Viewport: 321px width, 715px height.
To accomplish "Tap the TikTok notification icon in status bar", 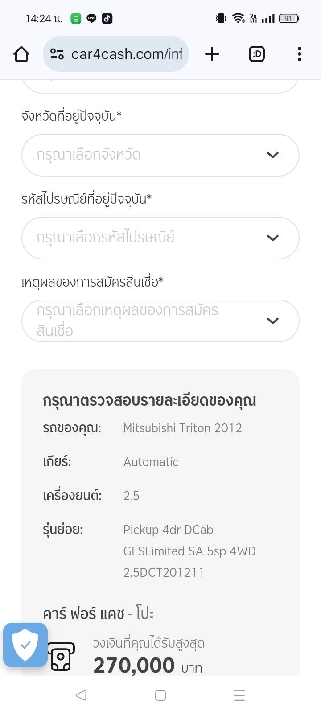I will pyautogui.click(x=107, y=18).
